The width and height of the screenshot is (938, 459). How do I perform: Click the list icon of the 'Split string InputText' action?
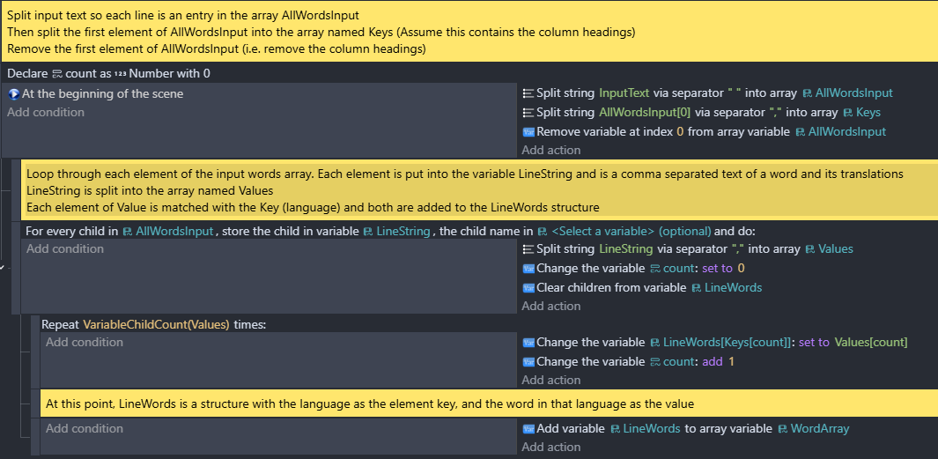(x=528, y=93)
